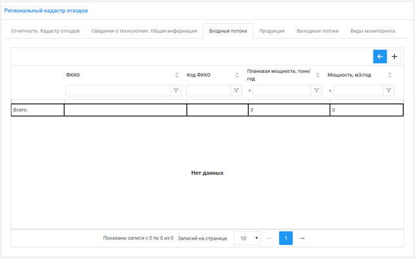
Task: Open the Код ФККО column filter funnel
Action: [x=237, y=91]
